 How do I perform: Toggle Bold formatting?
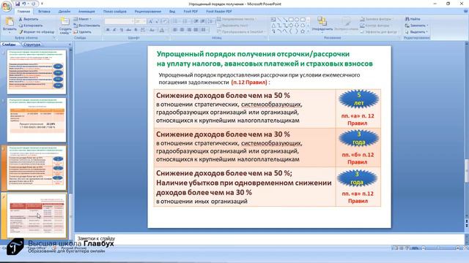108,30
